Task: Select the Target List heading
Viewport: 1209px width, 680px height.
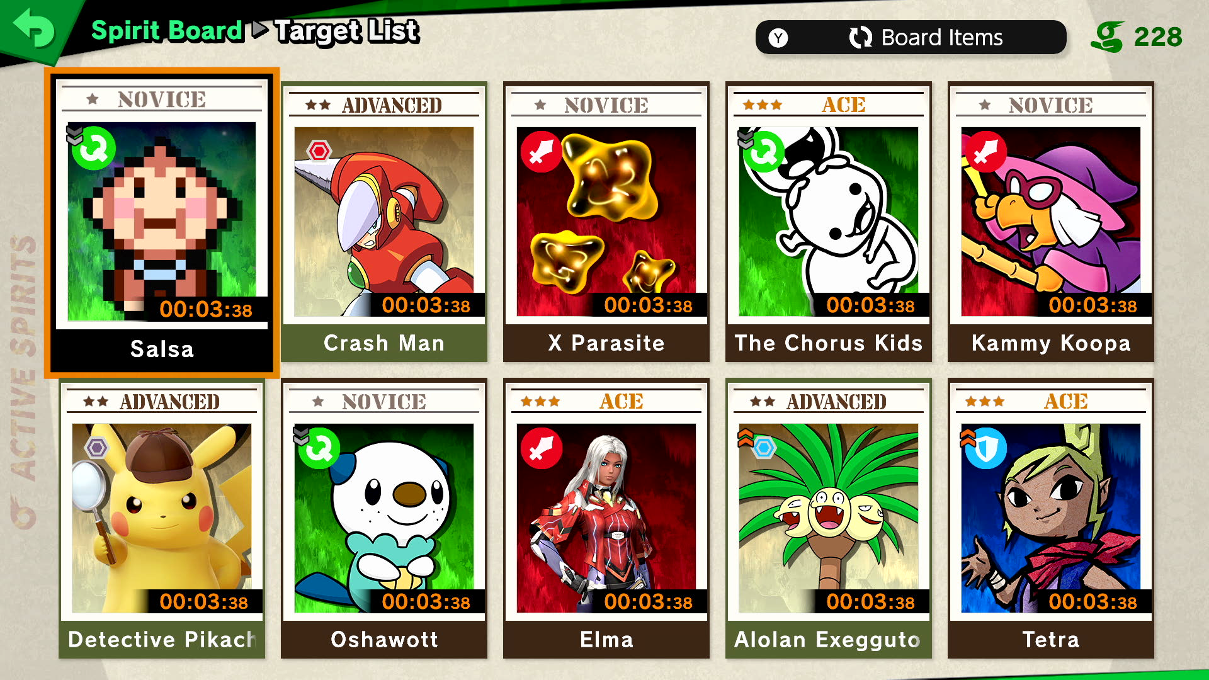Action: point(347,31)
